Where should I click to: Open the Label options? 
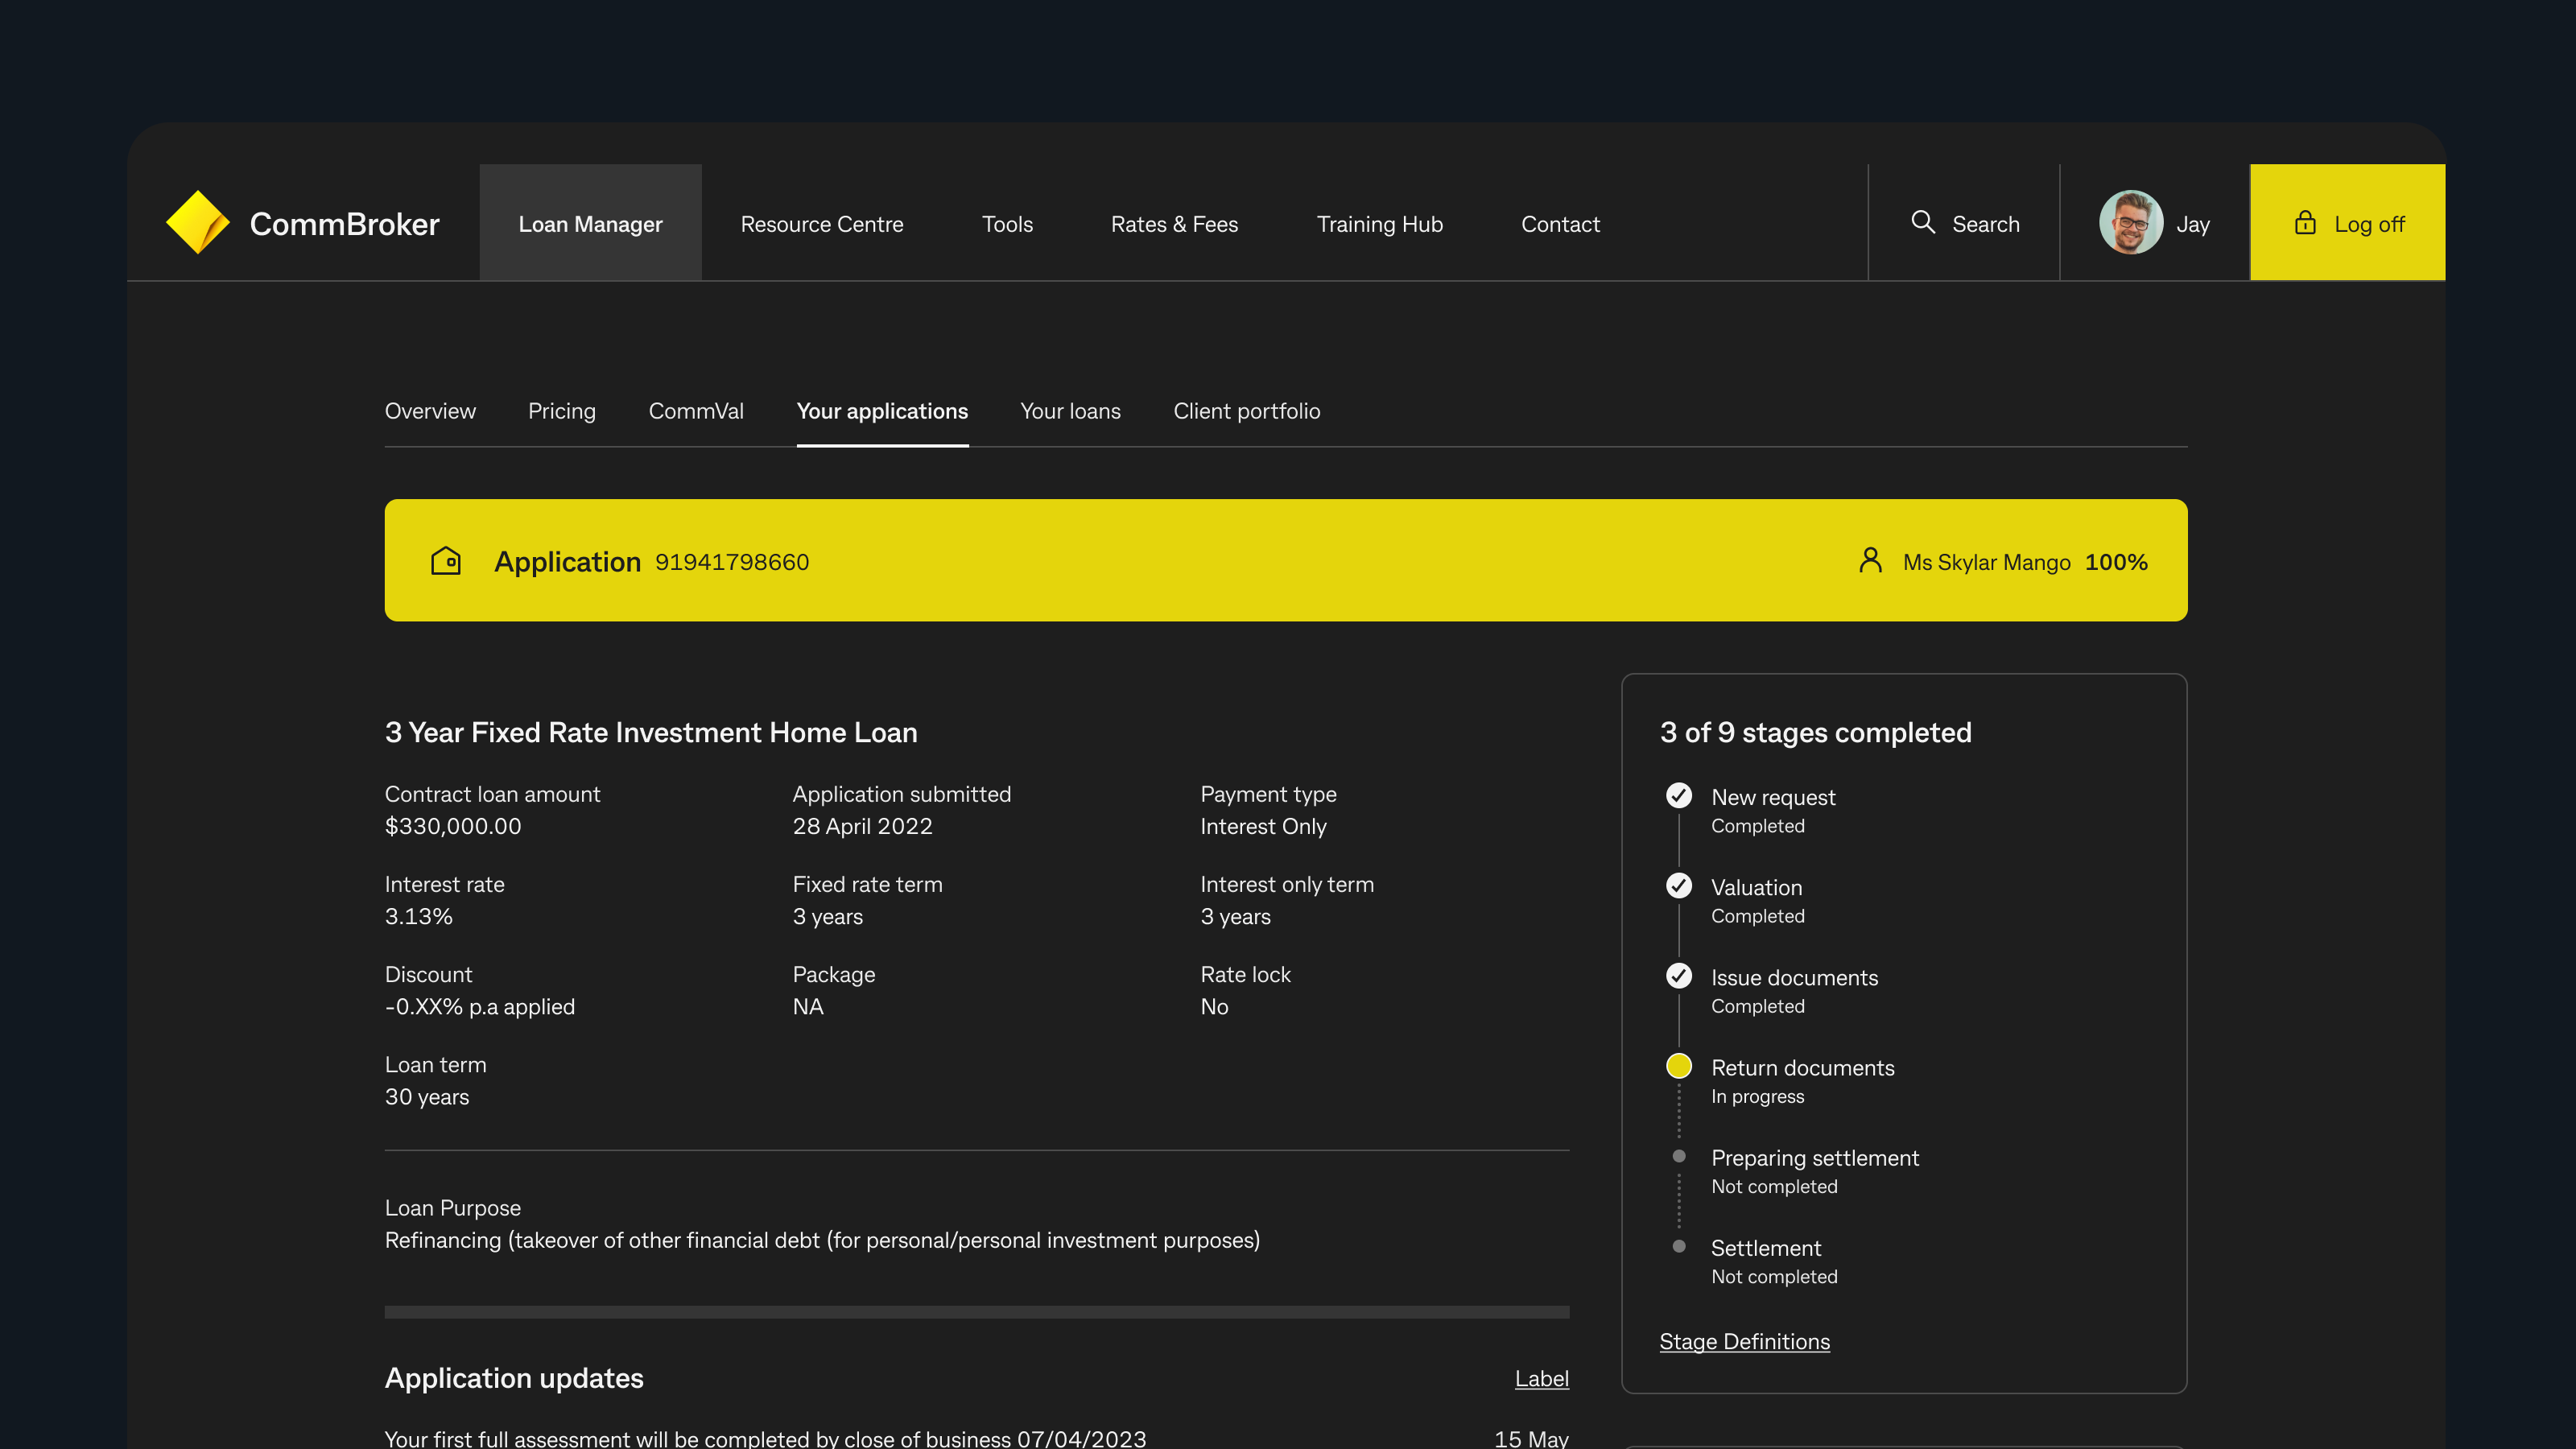click(1542, 1378)
